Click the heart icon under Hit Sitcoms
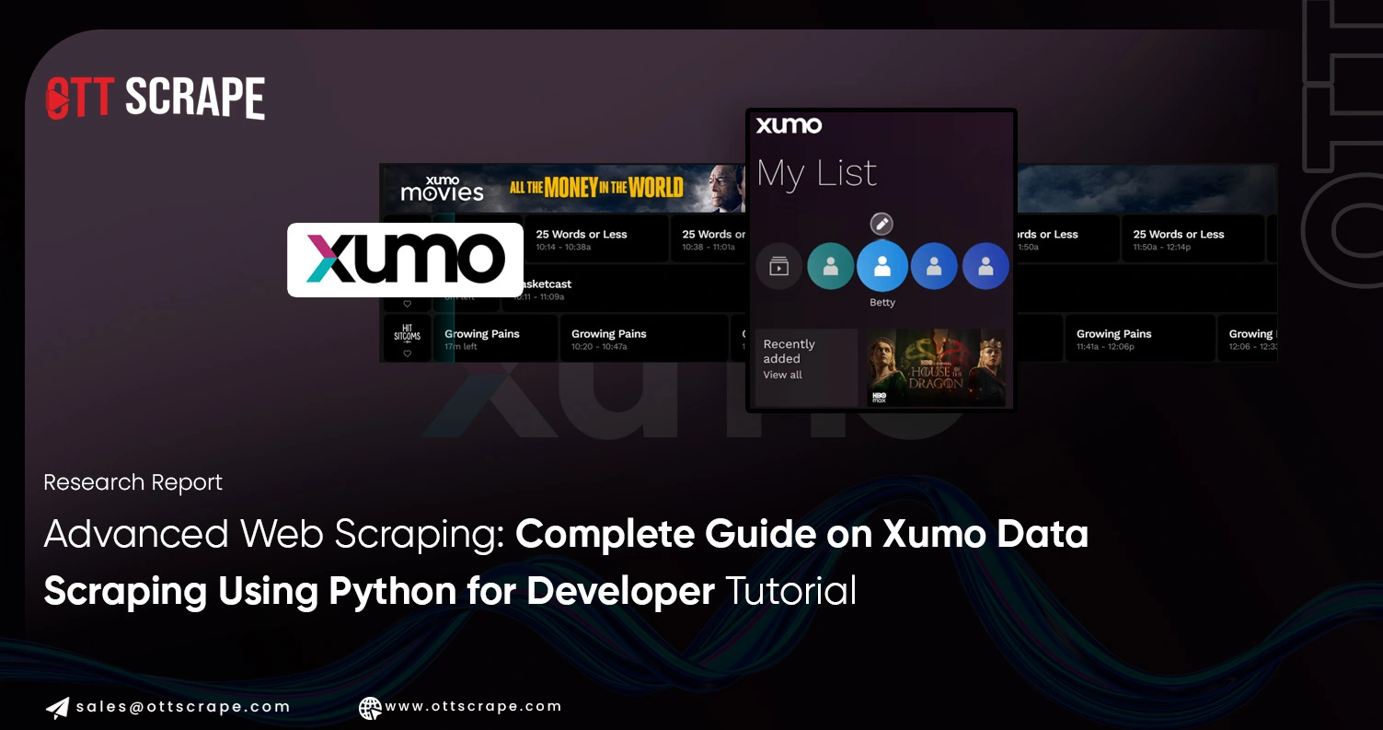 click(408, 353)
